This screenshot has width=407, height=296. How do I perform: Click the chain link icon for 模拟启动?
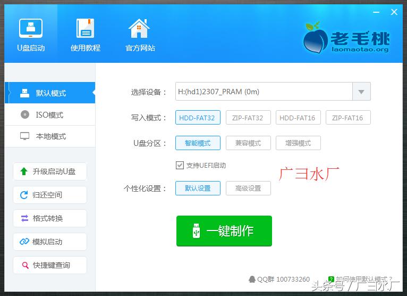[x=24, y=242]
